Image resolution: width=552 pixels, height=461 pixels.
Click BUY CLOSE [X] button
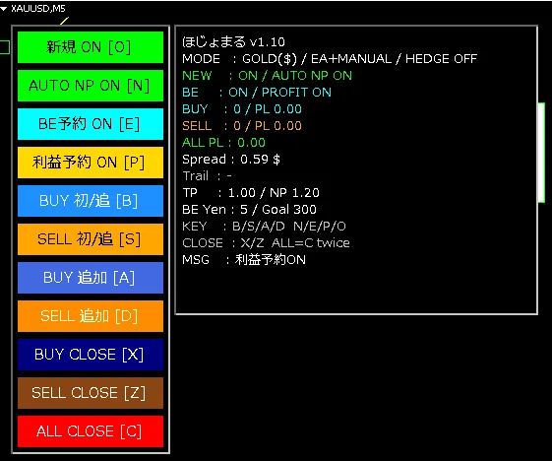91,355
